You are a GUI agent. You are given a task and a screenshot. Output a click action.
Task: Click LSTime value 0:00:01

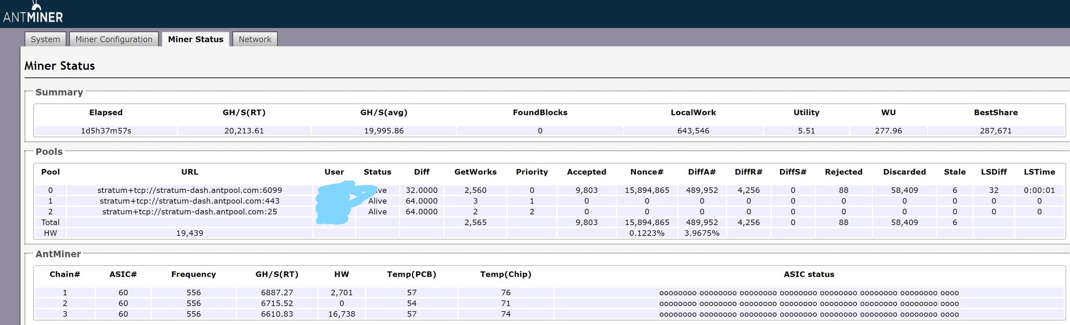1039,190
